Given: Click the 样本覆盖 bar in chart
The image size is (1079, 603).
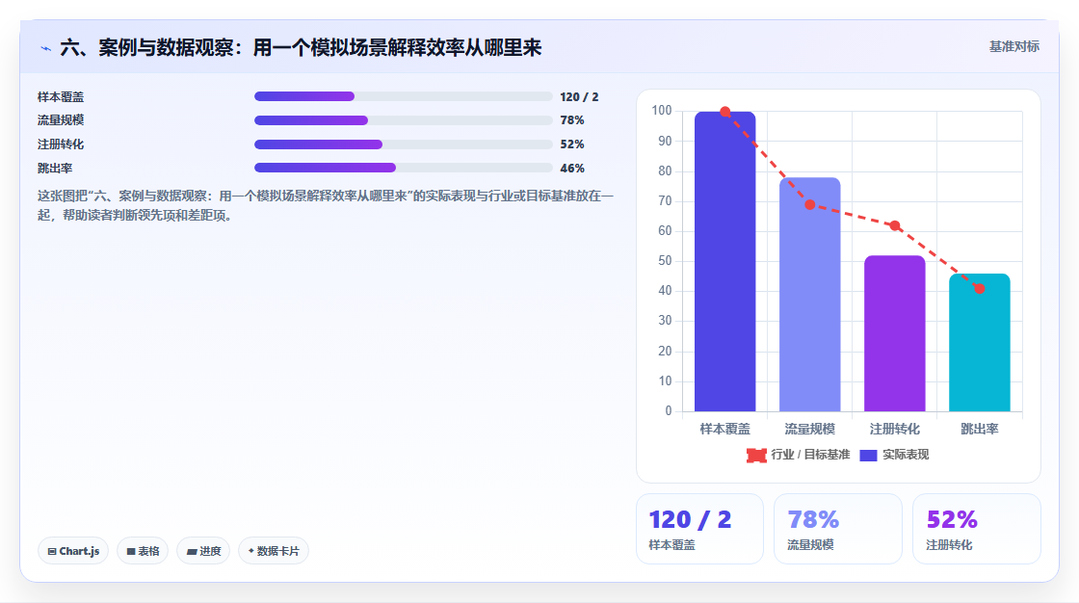Looking at the screenshot, I should click(724, 262).
